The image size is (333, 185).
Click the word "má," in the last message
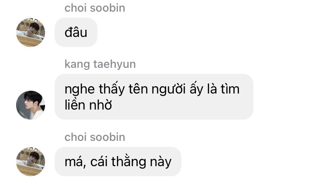pos(75,162)
